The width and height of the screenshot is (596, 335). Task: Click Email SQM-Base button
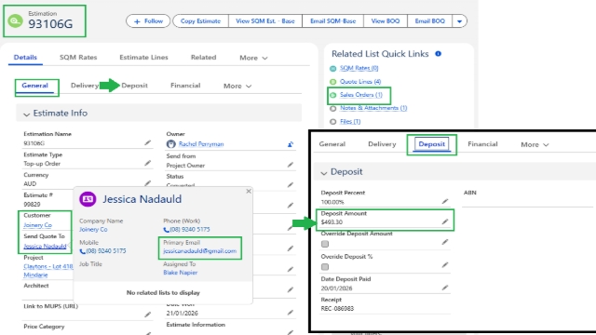(x=332, y=21)
